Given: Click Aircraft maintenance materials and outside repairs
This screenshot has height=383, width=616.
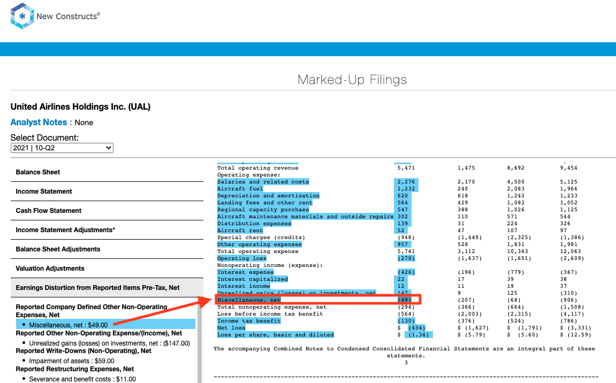Looking at the screenshot, I should 305,217.
